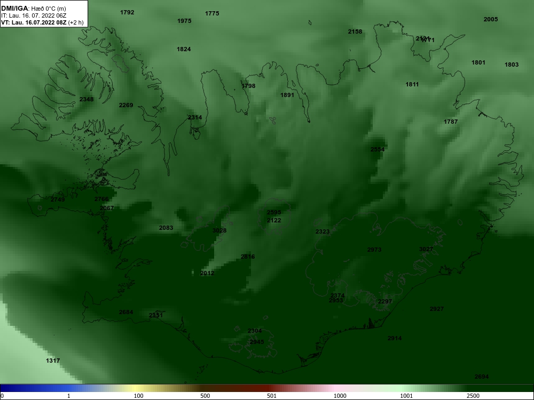The width and height of the screenshot is (534, 400).
Task: Click the map value 2083
Action: 166,228
